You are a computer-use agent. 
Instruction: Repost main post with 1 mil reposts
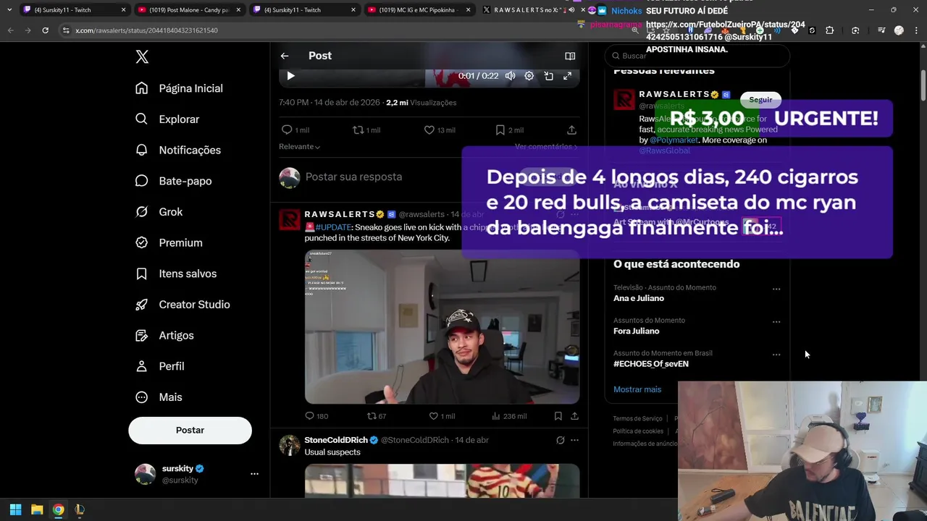[366, 130]
